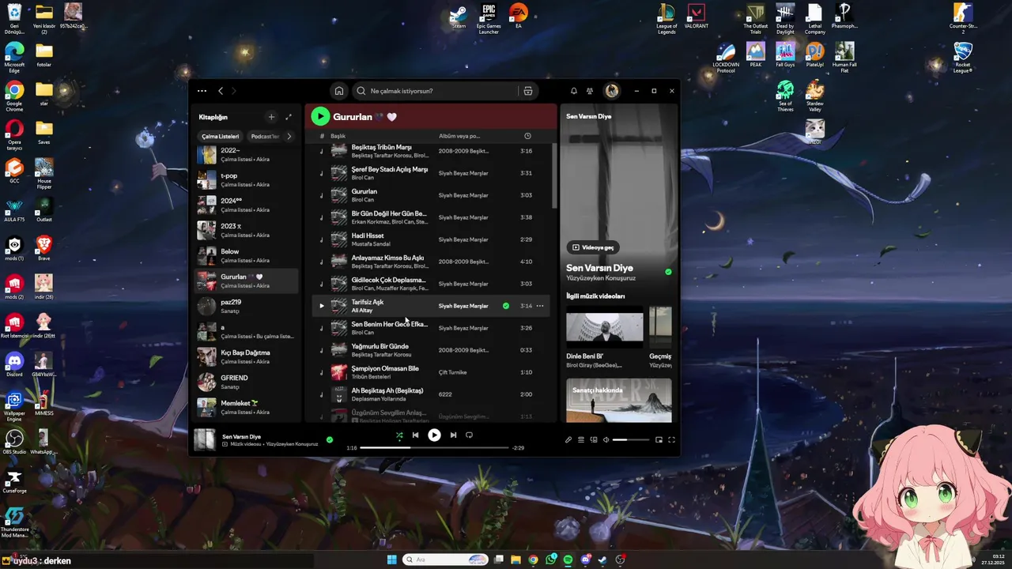Toggle saved checkmark in Now Playing panel
The height and width of the screenshot is (569, 1012).
(x=668, y=272)
